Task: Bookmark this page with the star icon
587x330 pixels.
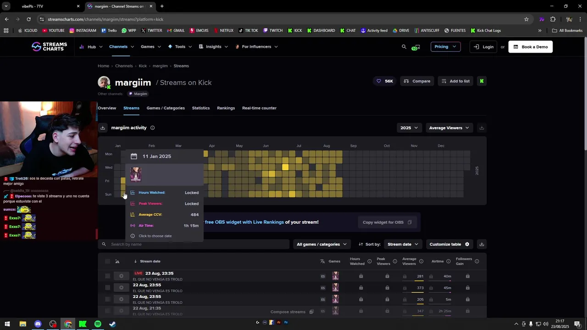Action: (526, 19)
